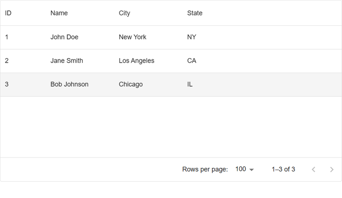Sort by the ID column header
Image resolution: width=342 pixels, height=198 pixels.
pos(8,13)
